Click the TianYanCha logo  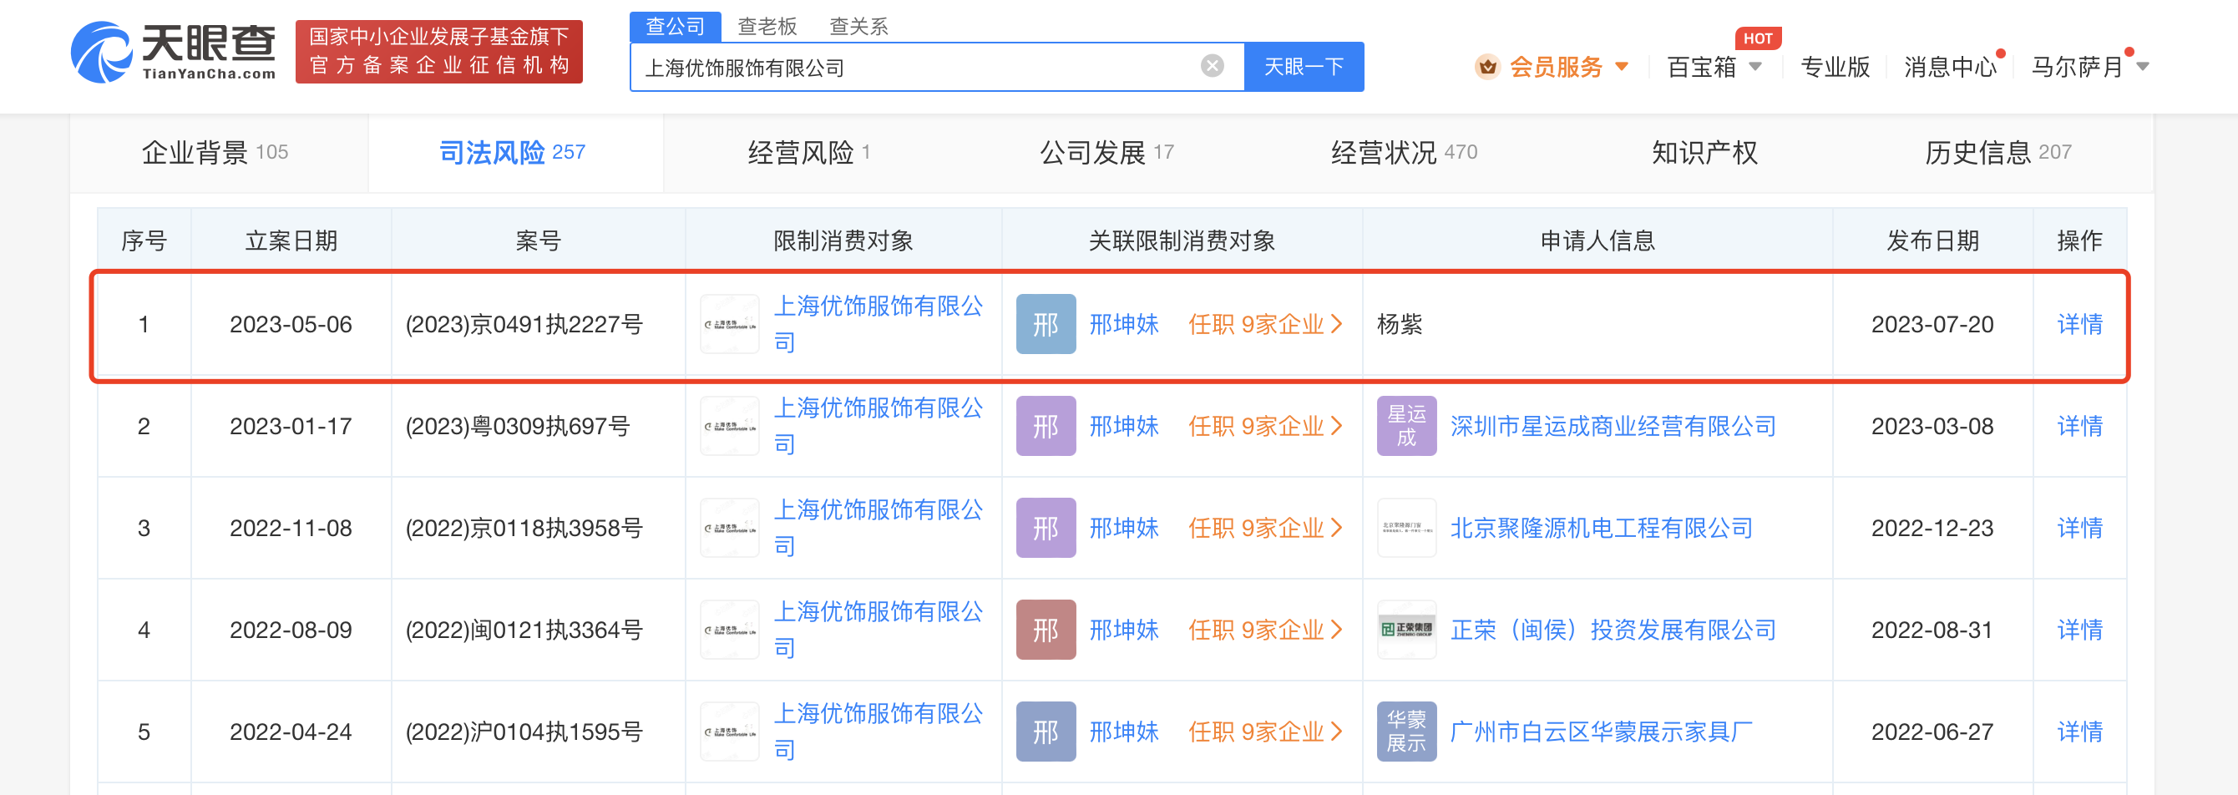click(173, 53)
